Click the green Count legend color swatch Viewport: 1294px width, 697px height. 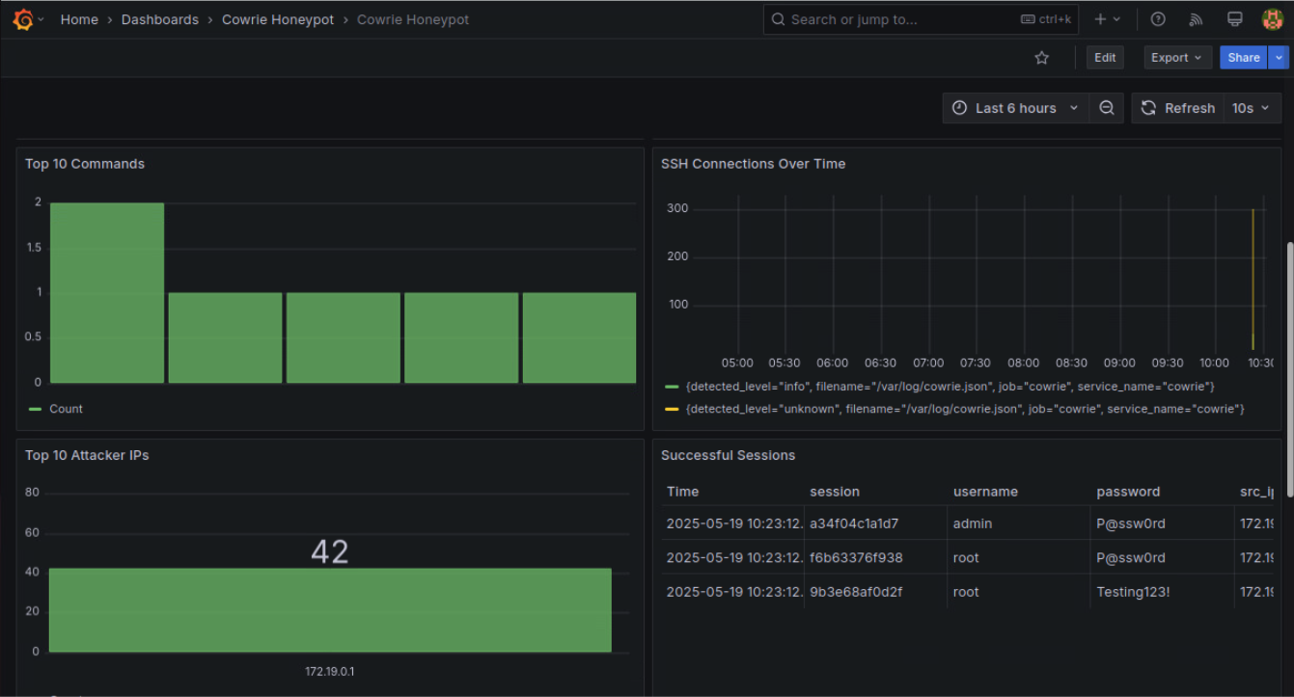click(36, 409)
